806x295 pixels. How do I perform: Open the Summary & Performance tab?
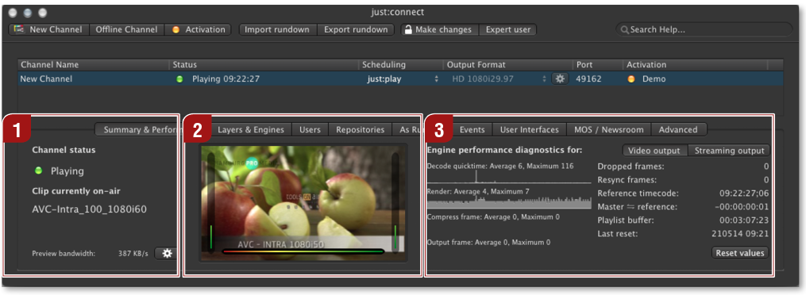[x=137, y=130]
